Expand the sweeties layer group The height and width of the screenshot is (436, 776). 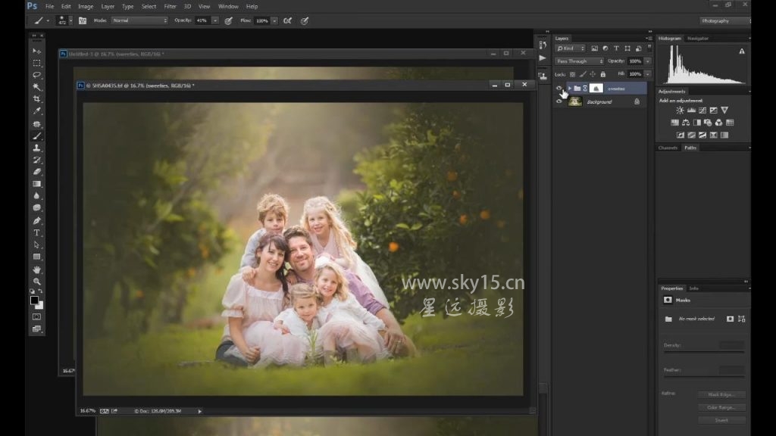tap(570, 89)
